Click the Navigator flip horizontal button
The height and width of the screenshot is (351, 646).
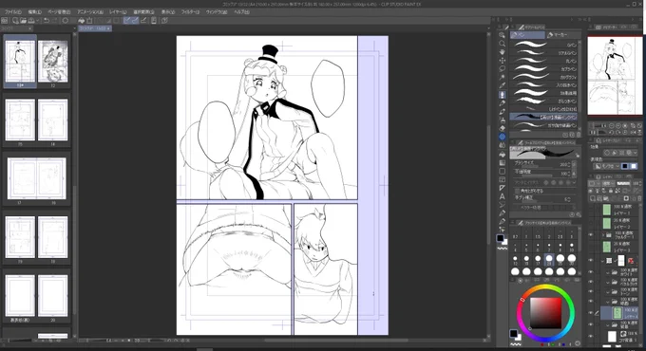[x=635, y=133]
